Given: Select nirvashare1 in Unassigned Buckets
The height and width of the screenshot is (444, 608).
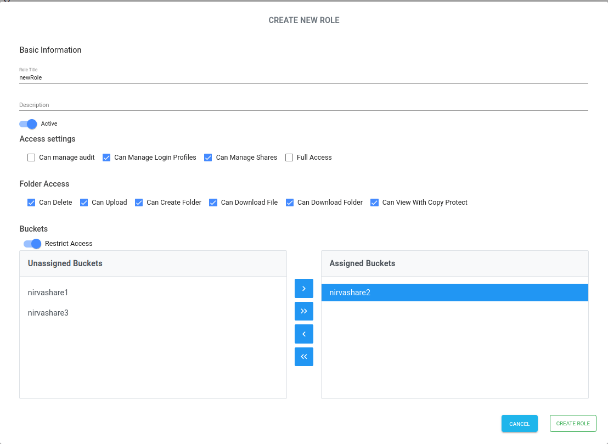Looking at the screenshot, I should click(48, 293).
